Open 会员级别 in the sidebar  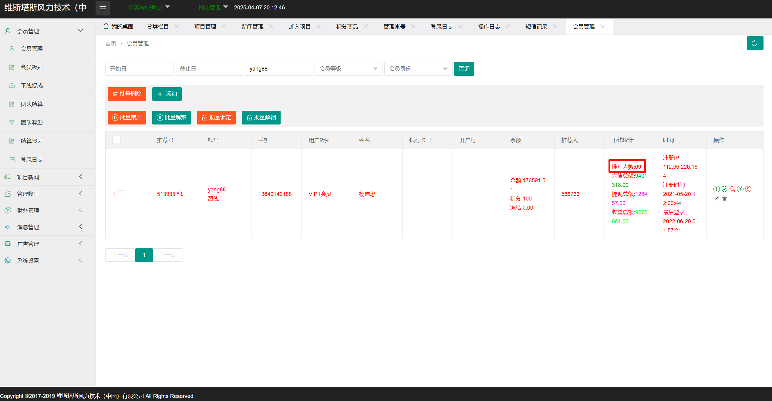[48, 67]
